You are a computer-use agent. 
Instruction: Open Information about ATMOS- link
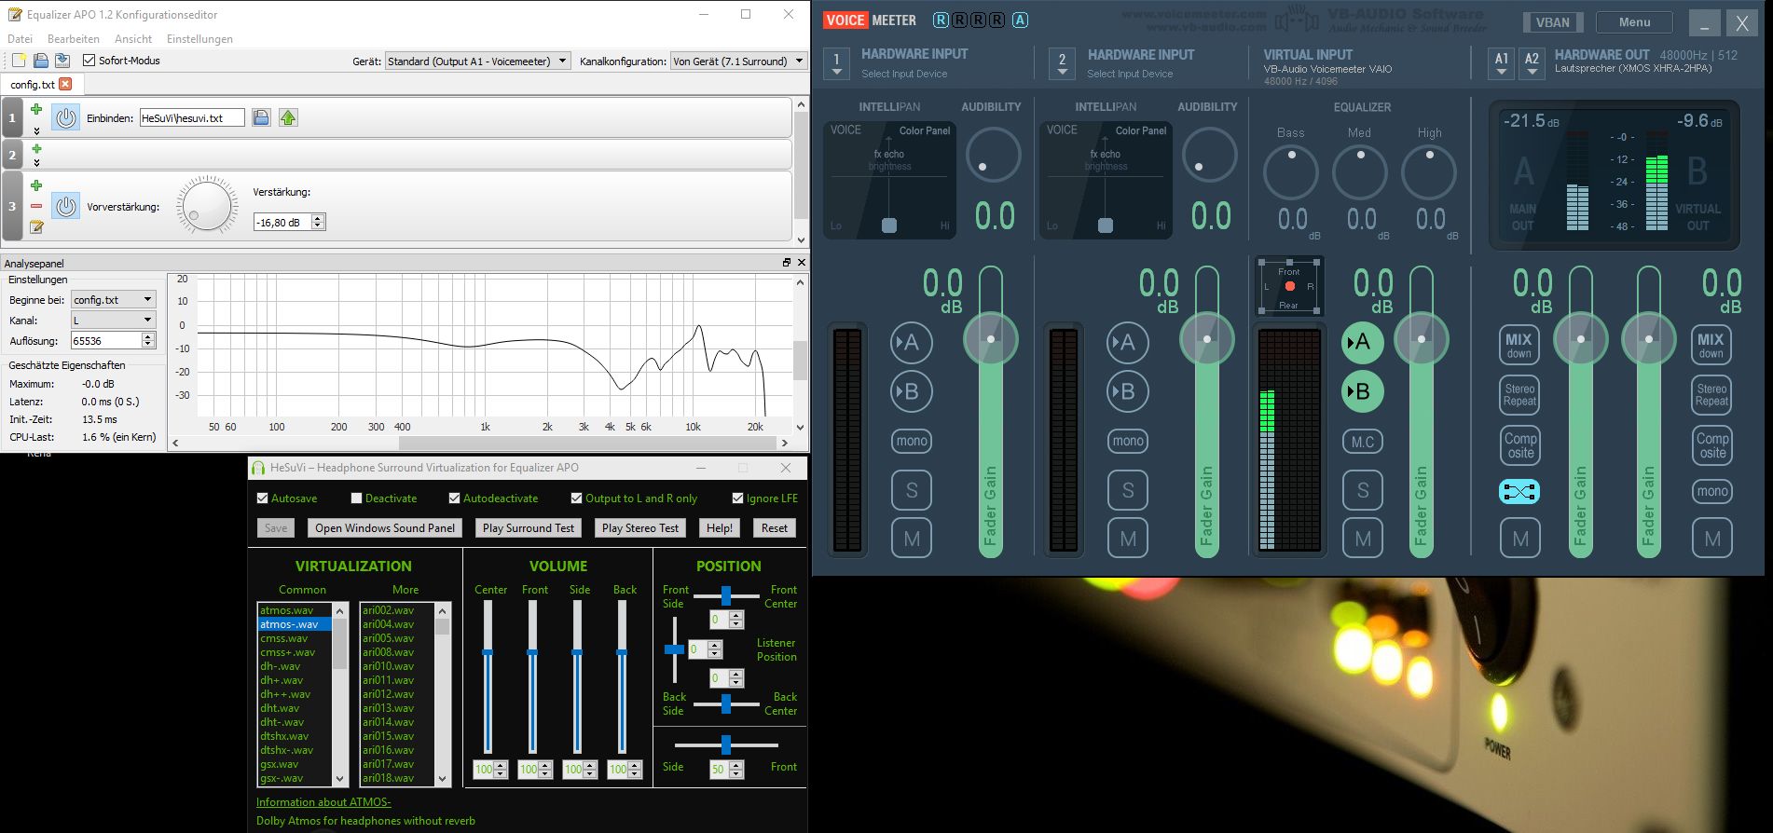[323, 802]
